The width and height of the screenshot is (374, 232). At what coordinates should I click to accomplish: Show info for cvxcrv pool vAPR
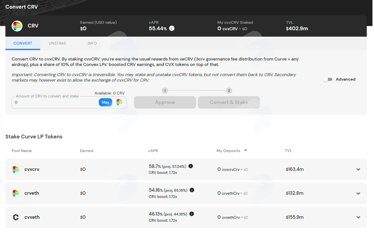pos(191,166)
